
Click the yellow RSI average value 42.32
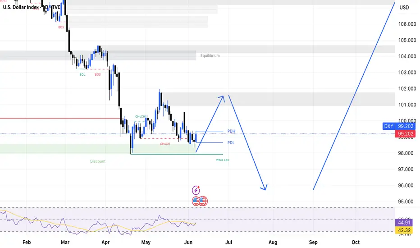click(x=404, y=230)
